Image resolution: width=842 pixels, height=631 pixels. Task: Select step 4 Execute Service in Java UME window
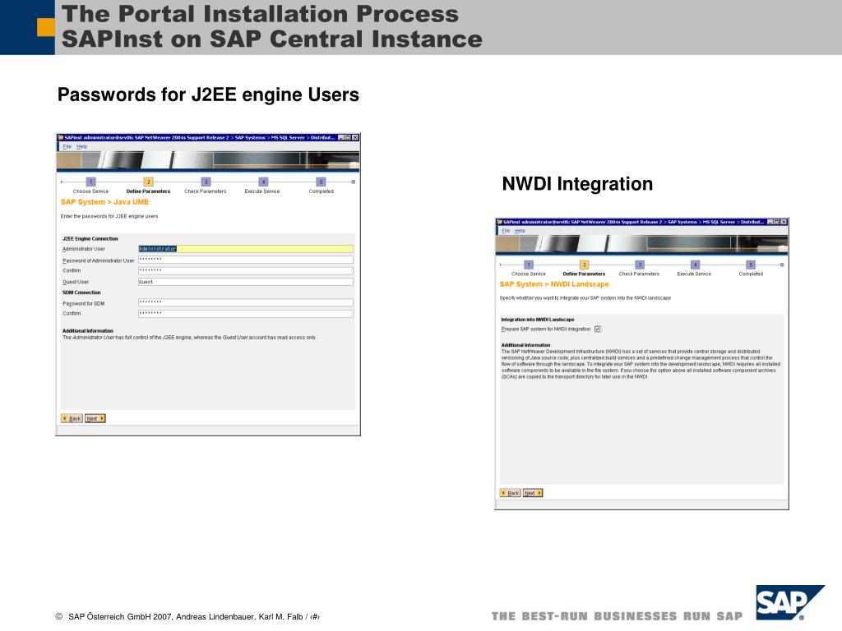point(263,182)
